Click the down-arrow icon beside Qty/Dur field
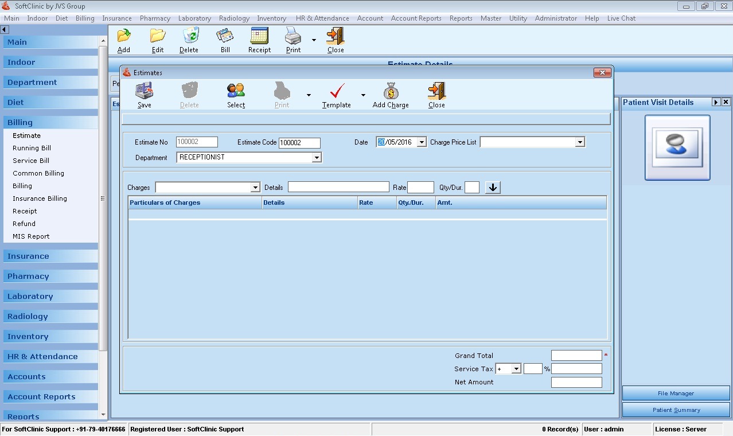 point(492,186)
